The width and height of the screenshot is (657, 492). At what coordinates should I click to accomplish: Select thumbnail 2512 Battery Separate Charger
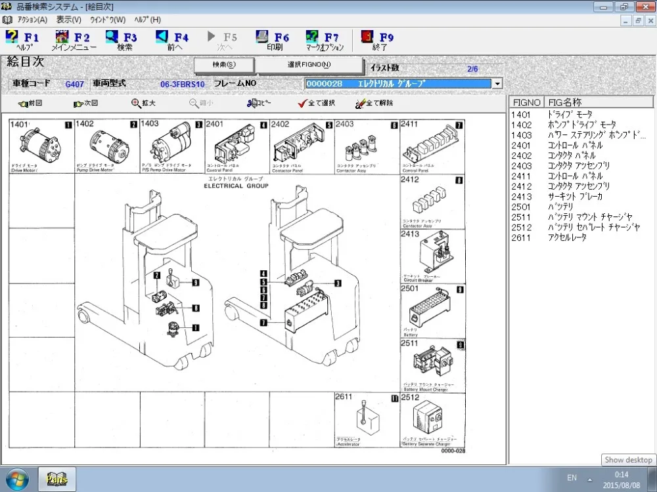[432, 420]
